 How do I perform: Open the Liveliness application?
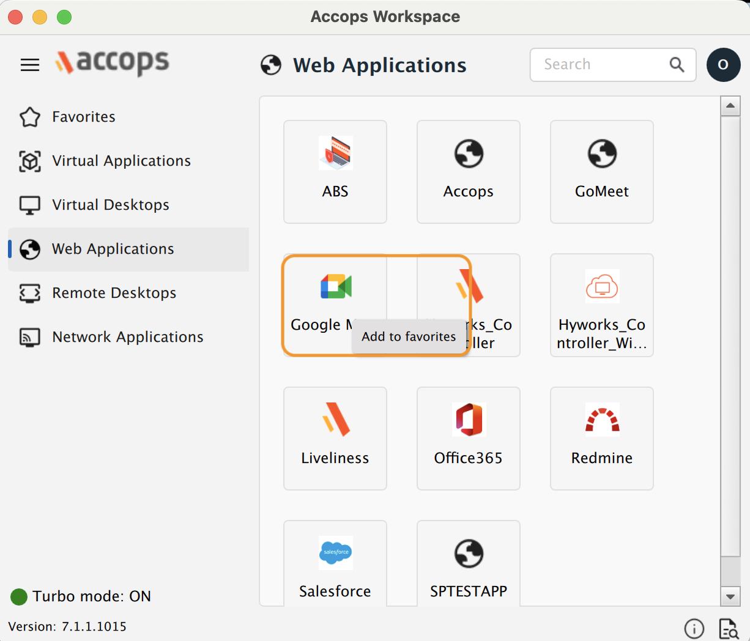[335, 438]
